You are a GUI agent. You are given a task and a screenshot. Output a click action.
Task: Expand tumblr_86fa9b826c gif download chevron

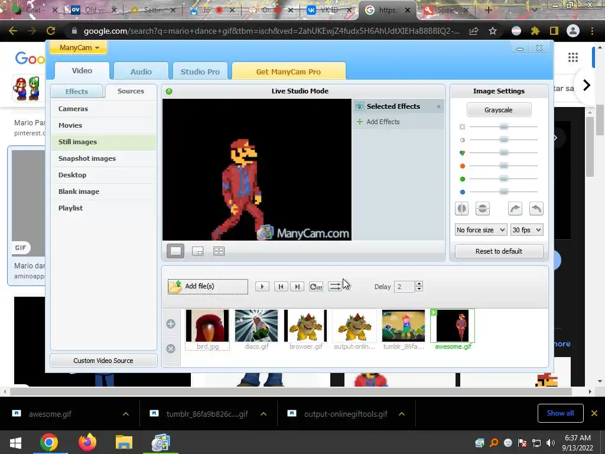pyautogui.click(x=264, y=414)
